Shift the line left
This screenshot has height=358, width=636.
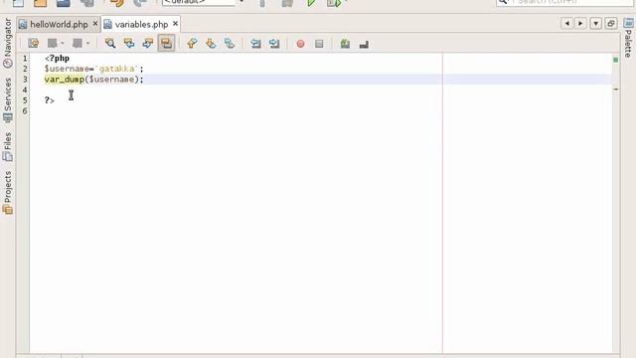tap(255, 44)
